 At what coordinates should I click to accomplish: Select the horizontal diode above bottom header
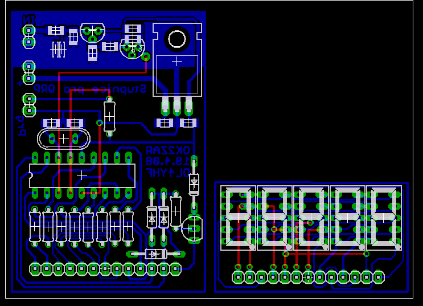pyautogui.click(x=155, y=254)
